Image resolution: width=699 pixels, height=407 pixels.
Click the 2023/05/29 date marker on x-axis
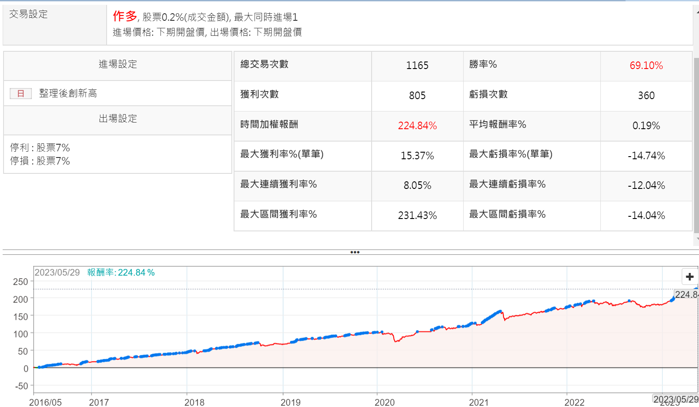676,399
